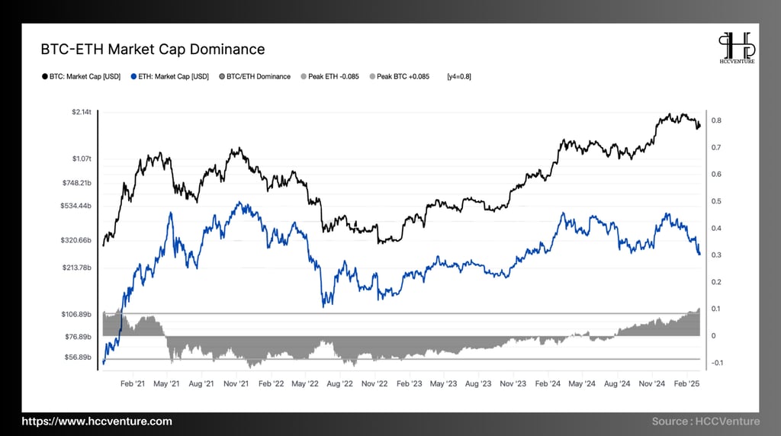Image resolution: width=781 pixels, height=436 pixels.
Task: Click the Nov '21 date label
Action: pos(236,383)
